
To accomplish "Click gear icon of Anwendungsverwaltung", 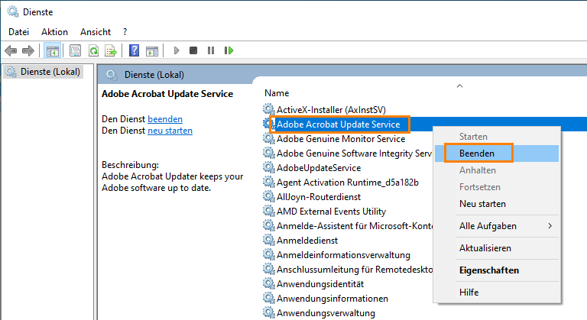I will click(x=268, y=312).
